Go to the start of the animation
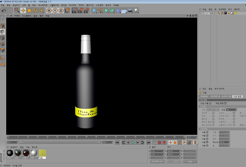This screenshot has height=167, width=246. click(x=117, y=142)
